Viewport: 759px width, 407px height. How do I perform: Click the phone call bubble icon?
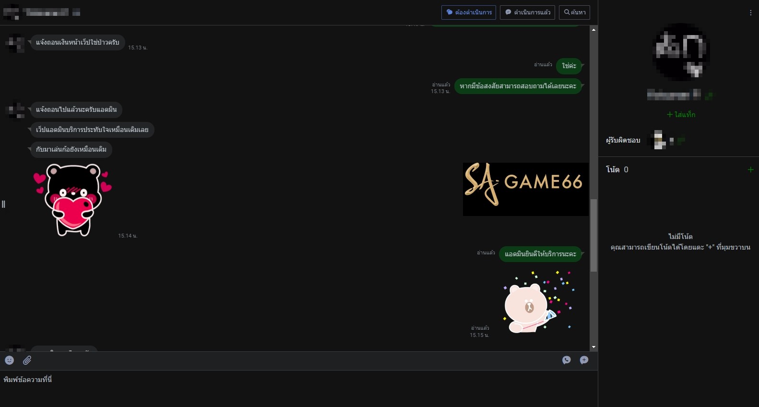point(567,360)
